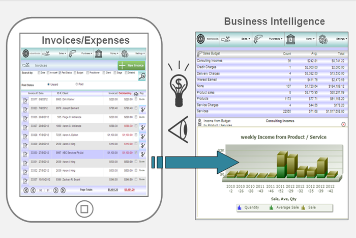
Task: Click the search magnifier icon in Invoices
Action: 142,76
